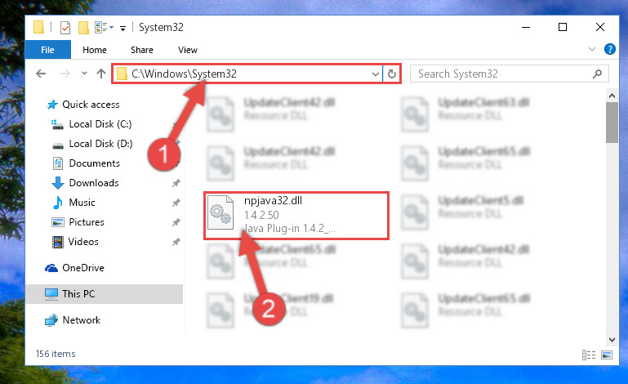Click the vertical scrollbar thumb

[x=612, y=123]
